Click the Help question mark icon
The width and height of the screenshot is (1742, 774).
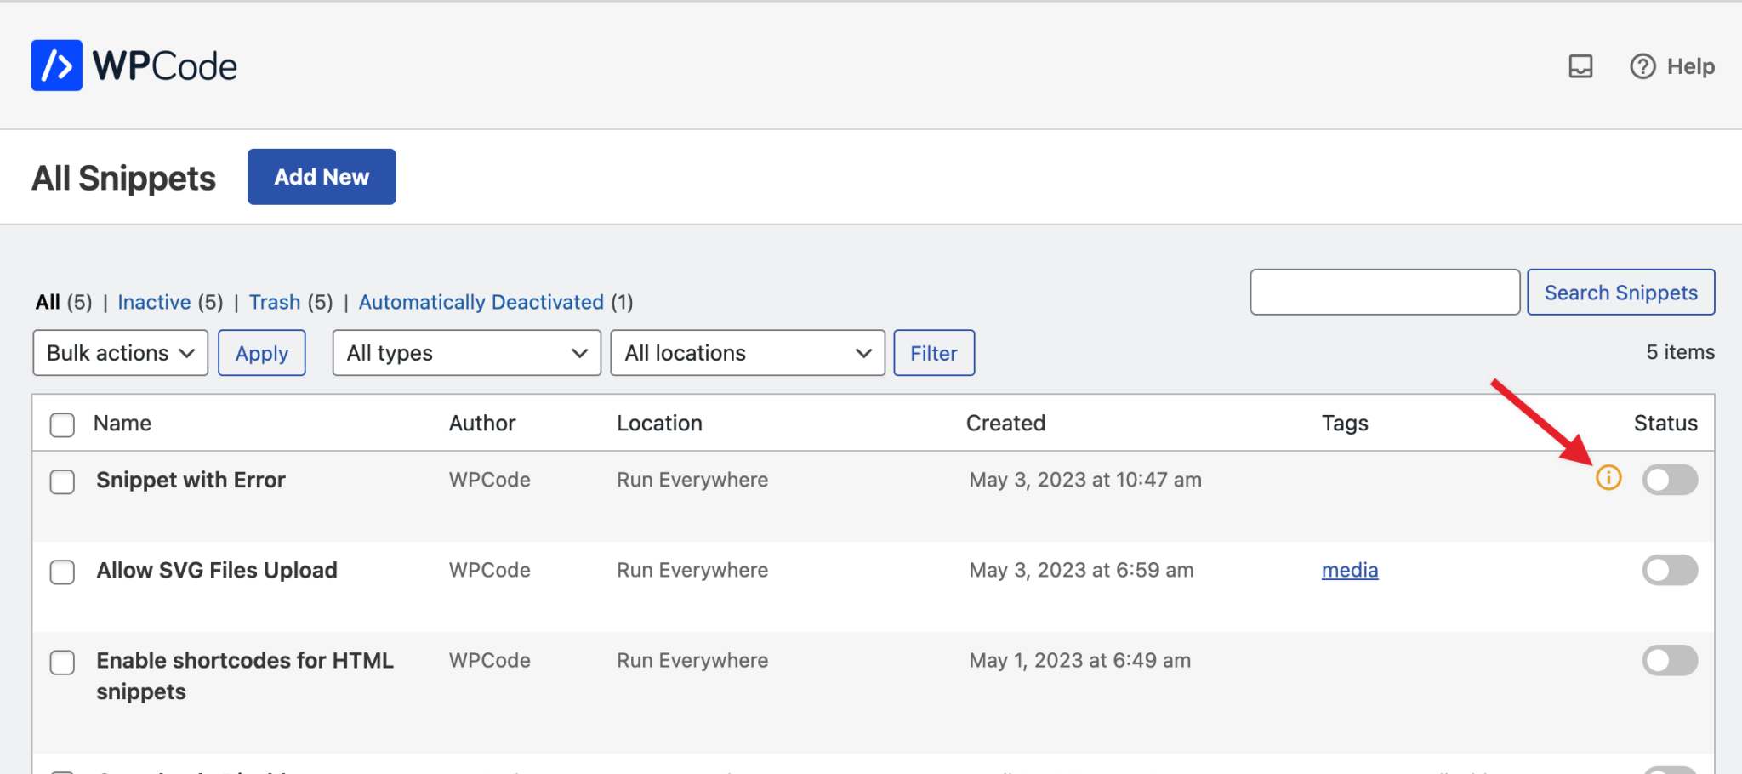1642,66
